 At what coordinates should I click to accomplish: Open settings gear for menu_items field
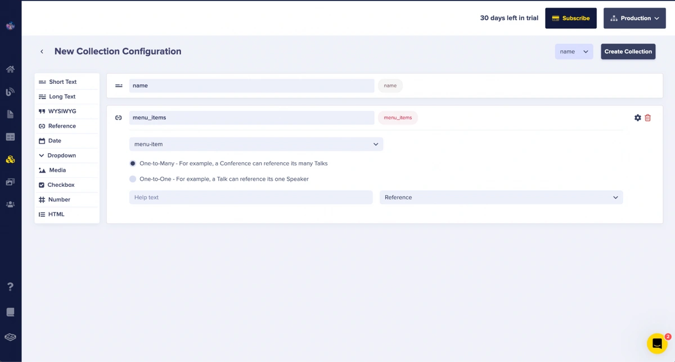[x=637, y=118]
